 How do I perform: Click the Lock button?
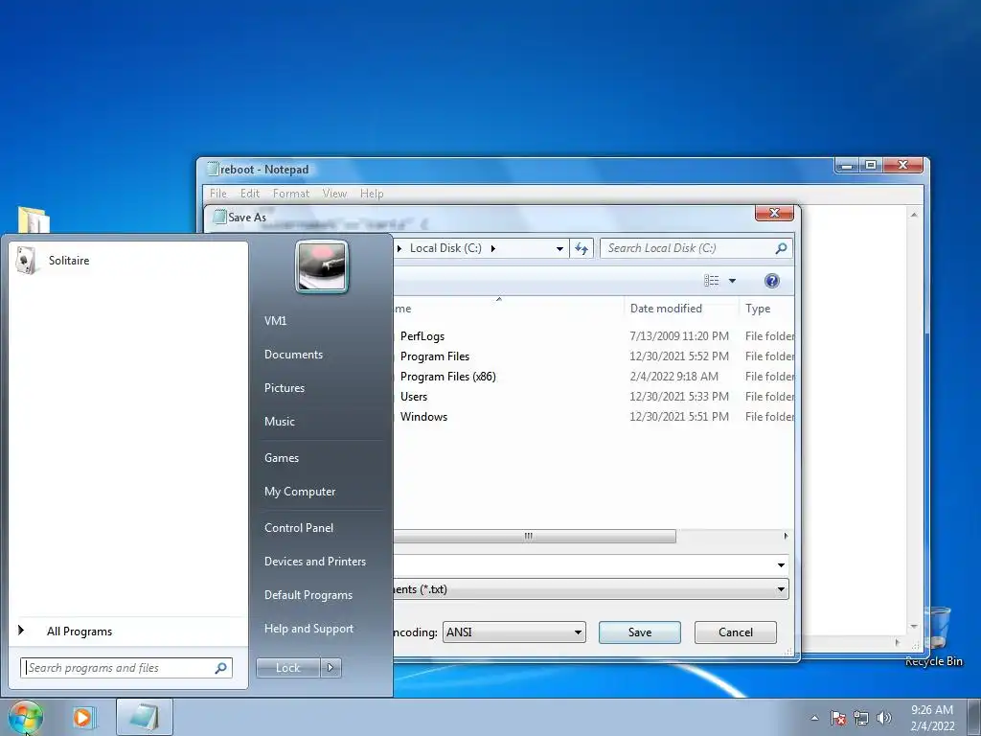pyautogui.click(x=287, y=668)
